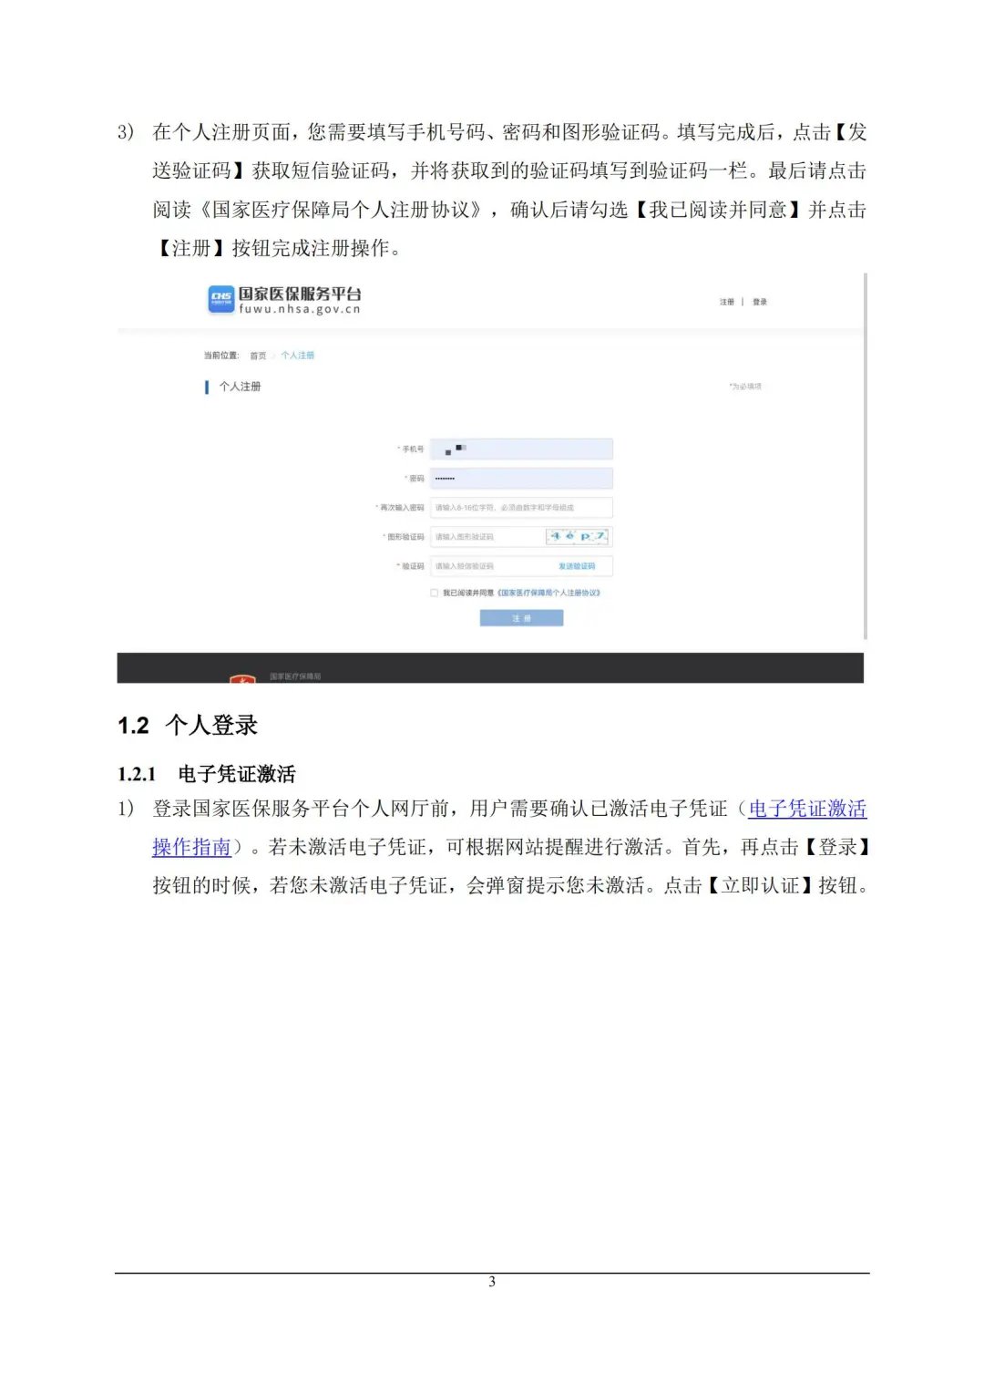Open the 登录 link in the header
Image resolution: width=984 pixels, height=1393 pixels.
pyautogui.click(x=760, y=302)
